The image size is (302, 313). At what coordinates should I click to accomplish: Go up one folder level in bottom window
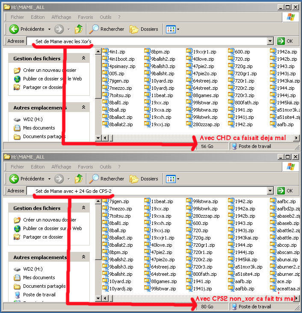79,179
